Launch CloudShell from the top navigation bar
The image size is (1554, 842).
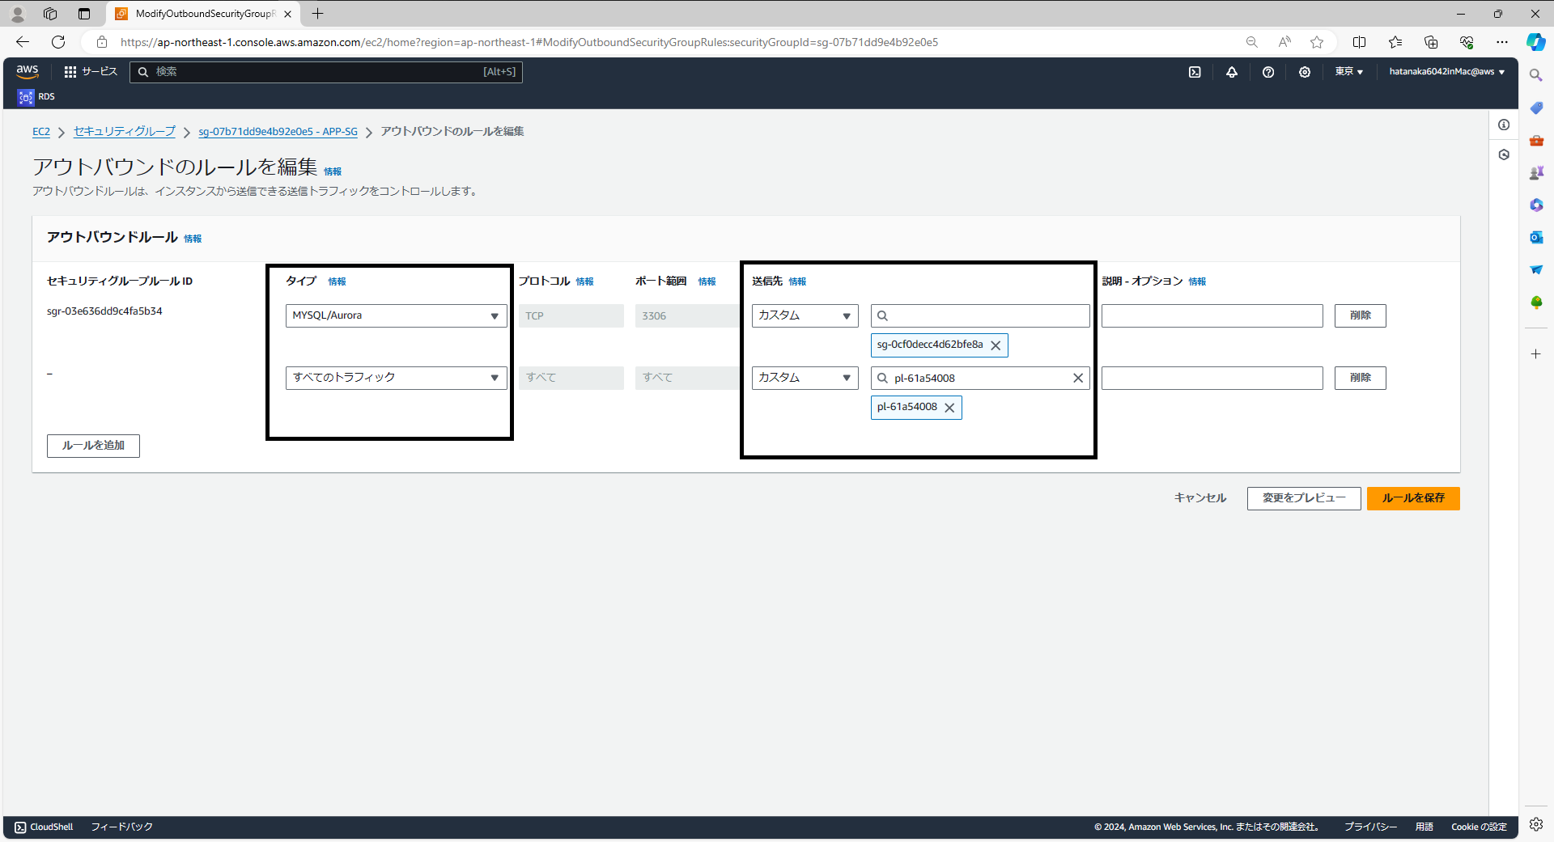coord(1195,72)
